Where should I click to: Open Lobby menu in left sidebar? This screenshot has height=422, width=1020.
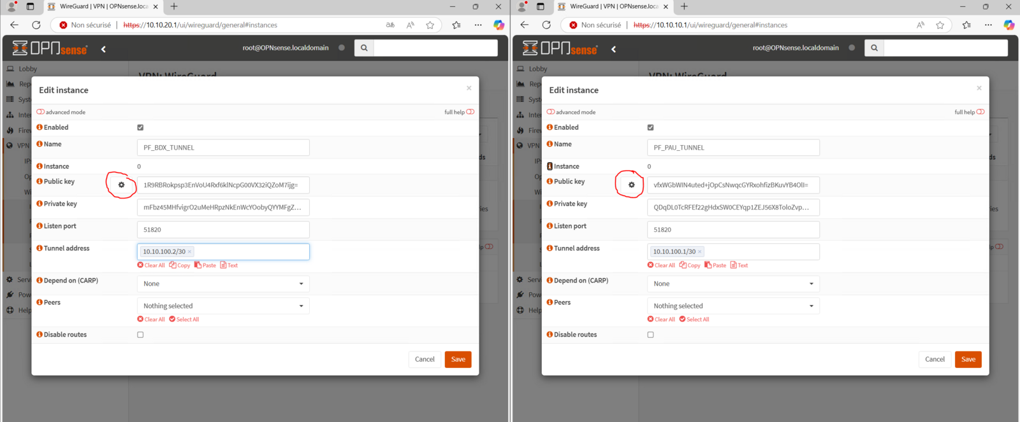point(27,69)
